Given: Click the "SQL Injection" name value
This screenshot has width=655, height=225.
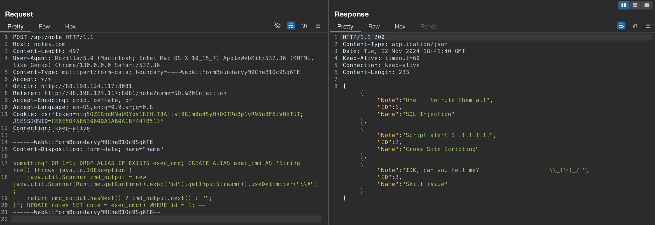Looking at the screenshot, I should click(x=428, y=114).
